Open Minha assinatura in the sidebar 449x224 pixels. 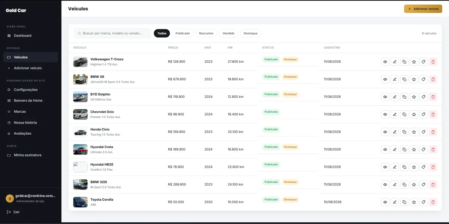pyautogui.click(x=31, y=155)
